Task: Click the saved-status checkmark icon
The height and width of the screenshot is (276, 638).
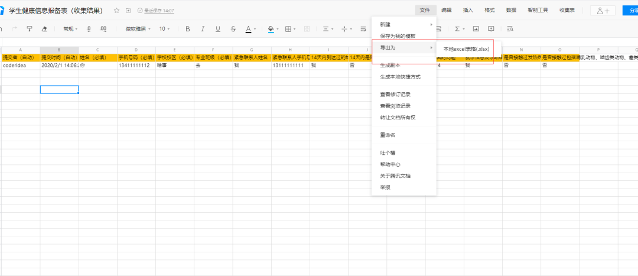Action: point(140,11)
